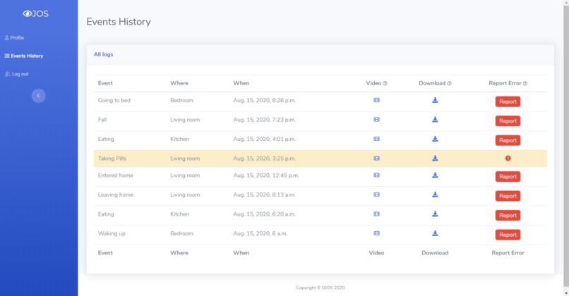Download the Going to bed recording

tap(435, 100)
